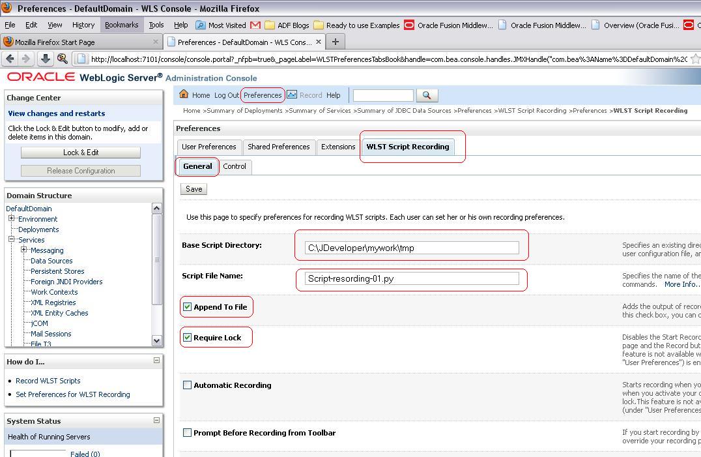
Task: Collapse the How do I panel
Action: pyautogui.click(x=156, y=361)
